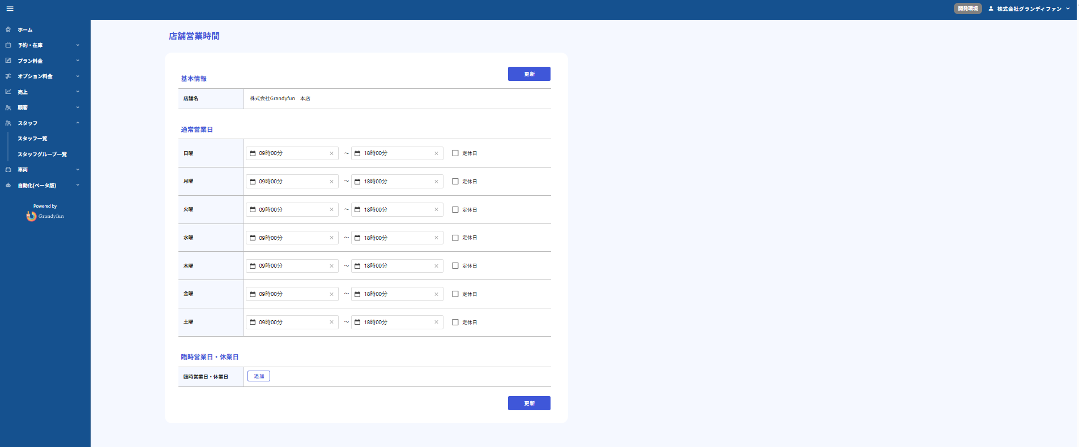Expand the 予約・在庫 menu chevron

[78, 45]
